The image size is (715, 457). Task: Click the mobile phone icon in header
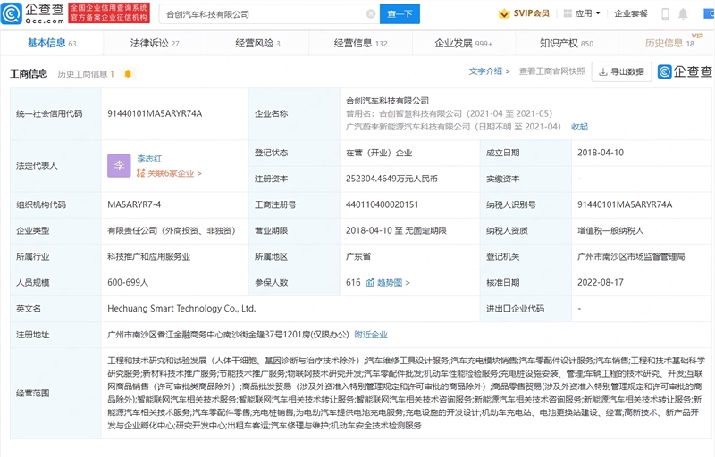pos(665,14)
